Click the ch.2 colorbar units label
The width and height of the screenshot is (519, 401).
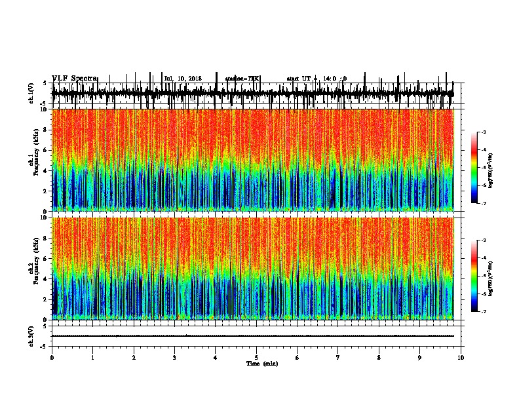pos(491,278)
